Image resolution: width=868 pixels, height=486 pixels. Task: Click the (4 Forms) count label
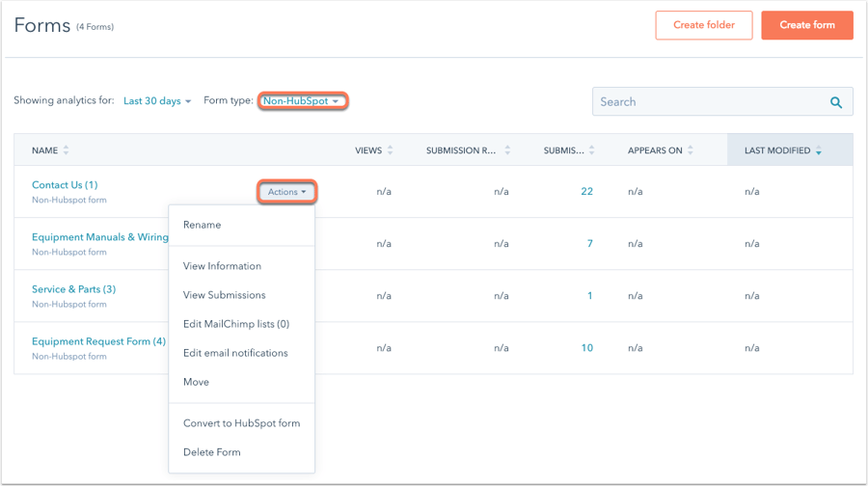point(95,27)
